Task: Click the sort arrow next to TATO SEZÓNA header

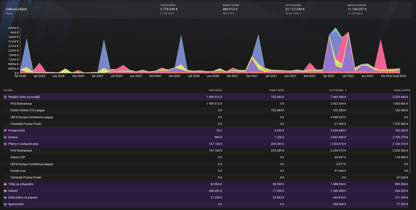Action: [345, 90]
